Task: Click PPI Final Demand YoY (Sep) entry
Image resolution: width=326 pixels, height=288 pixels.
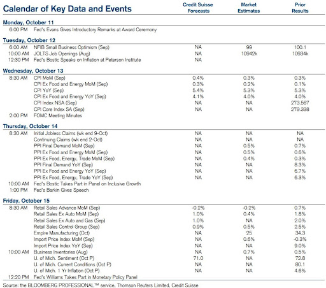Action: click(x=63, y=165)
